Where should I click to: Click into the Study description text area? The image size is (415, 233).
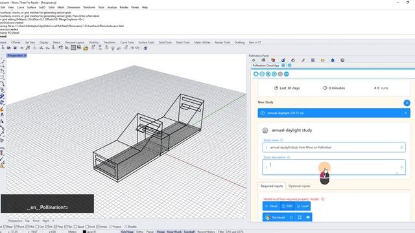coord(334,167)
